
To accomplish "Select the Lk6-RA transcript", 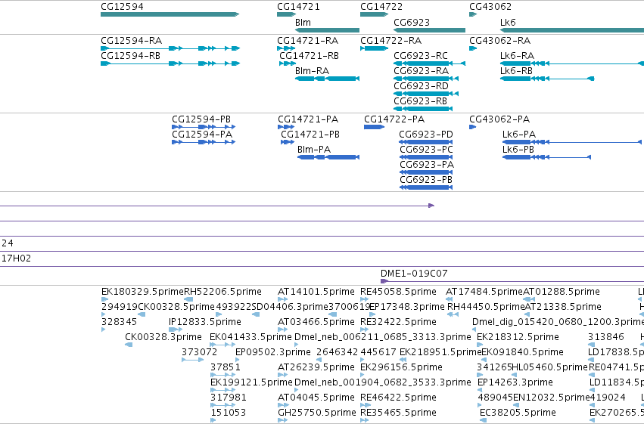I will (572, 63).
